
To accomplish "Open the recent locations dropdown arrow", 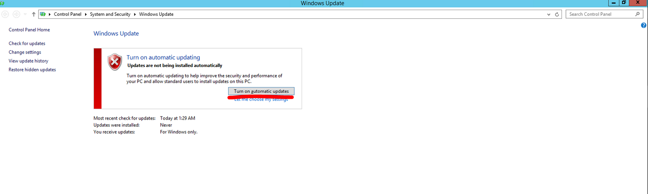I will [x=25, y=14].
